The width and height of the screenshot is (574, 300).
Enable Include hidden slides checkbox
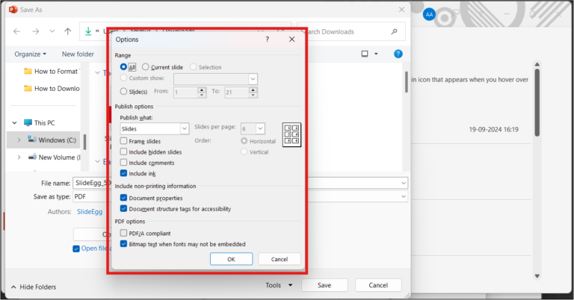124,151
